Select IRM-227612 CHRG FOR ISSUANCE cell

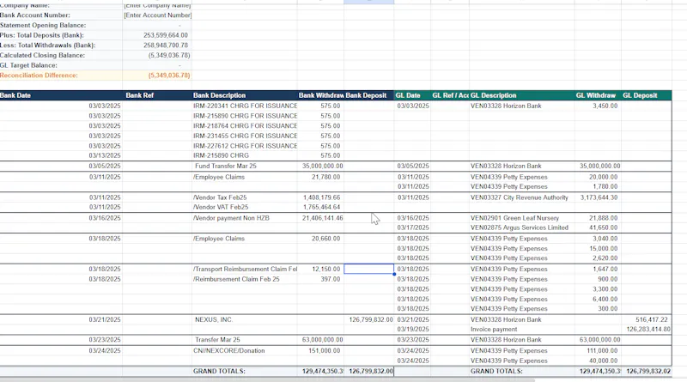(x=245, y=146)
